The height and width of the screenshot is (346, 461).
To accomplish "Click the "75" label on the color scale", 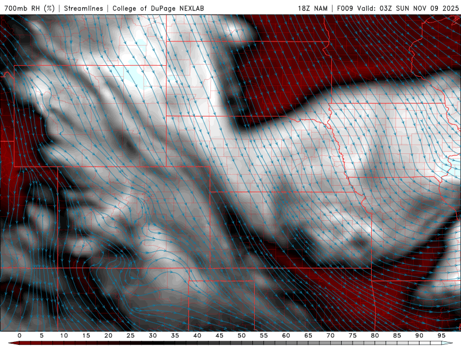I will click(x=353, y=336).
